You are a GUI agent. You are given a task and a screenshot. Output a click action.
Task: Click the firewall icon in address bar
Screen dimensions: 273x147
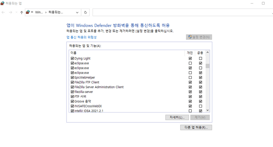pyautogui.click(x=28, y=12)
